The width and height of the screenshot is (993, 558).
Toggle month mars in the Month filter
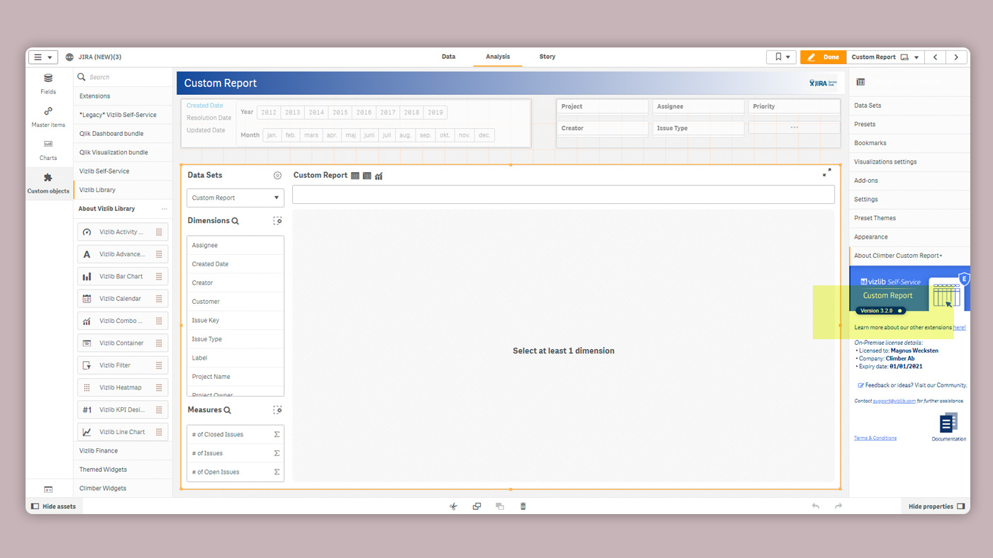tap(311, 135)
